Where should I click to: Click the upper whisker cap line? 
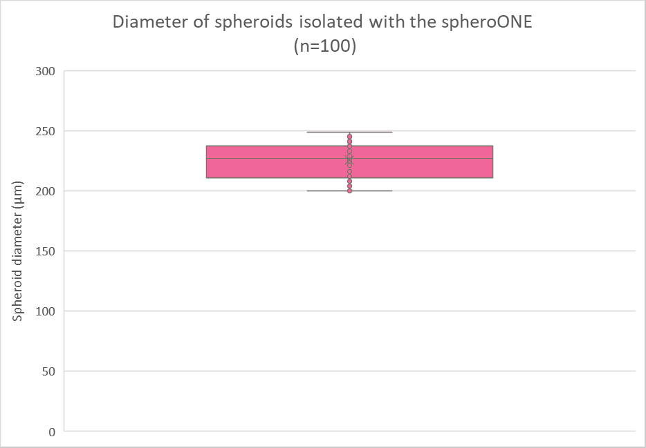tap(373, 132)
